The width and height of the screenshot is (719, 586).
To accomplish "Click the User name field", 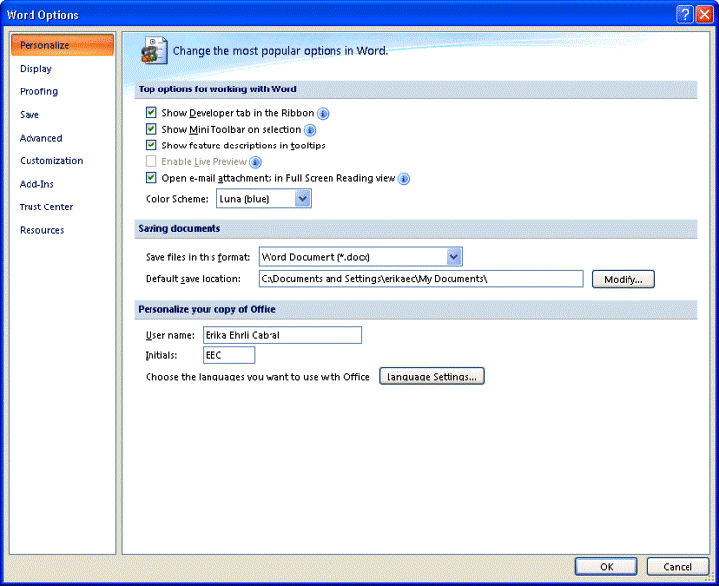I will pyautogui.click(x=282, y=335).
